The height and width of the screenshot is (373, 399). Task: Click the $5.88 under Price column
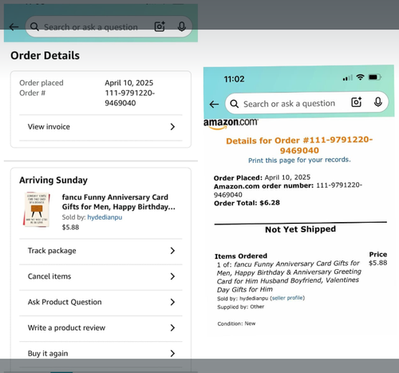(x=378, y=263)
